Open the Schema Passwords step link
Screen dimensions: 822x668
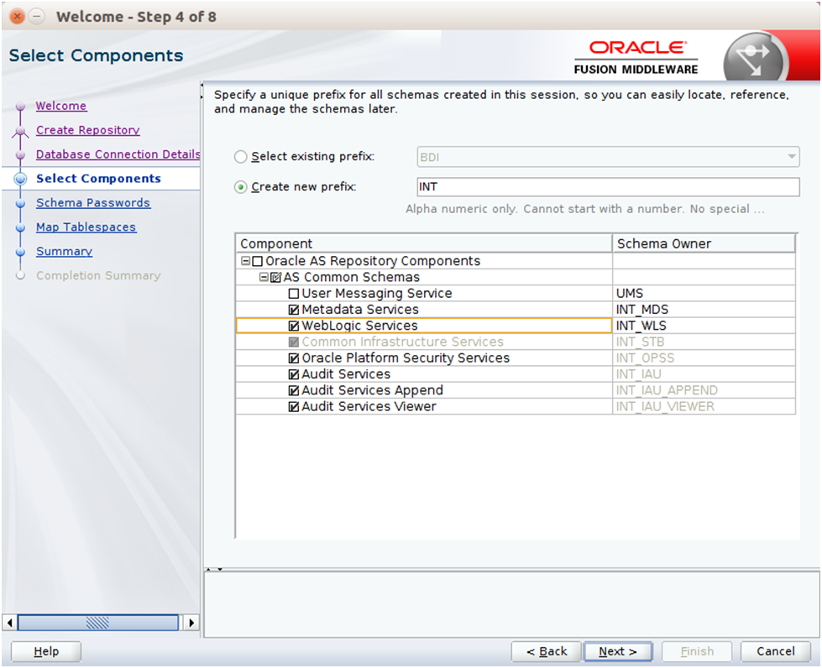pyautogui.click(x=93, y=203)
